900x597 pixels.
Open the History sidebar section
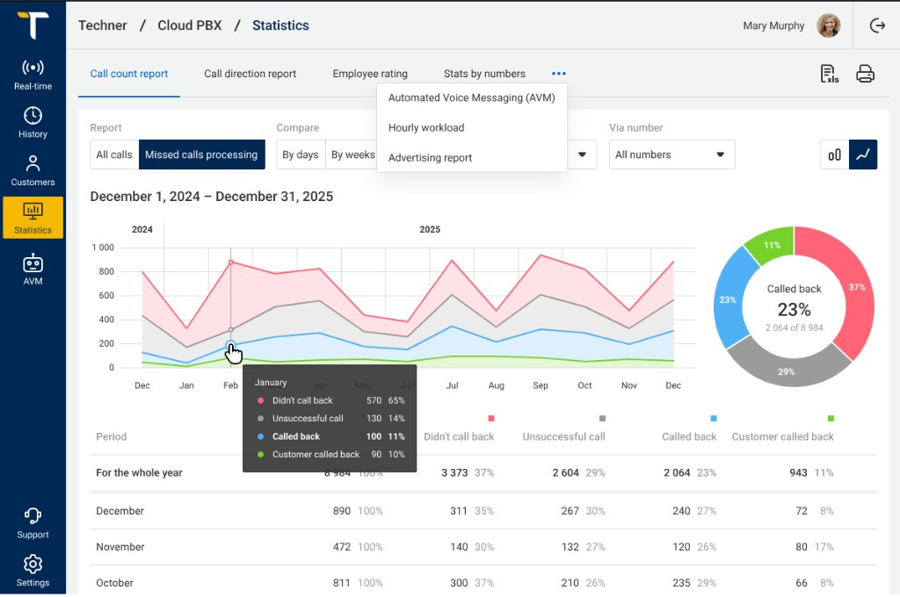(x=33, y=122)
